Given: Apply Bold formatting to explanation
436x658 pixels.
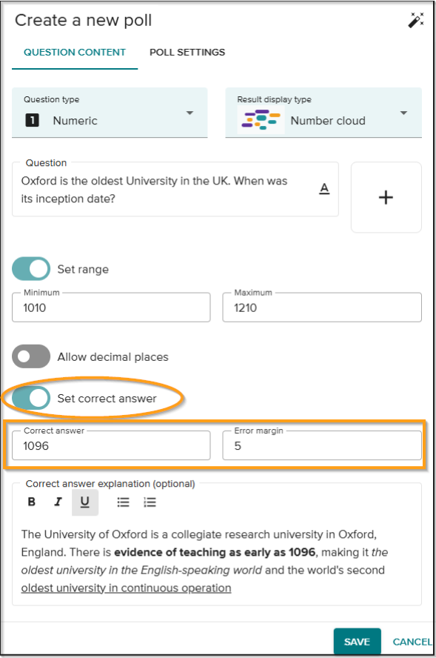Looking at the screenshot, I should (x=31, y=502).
